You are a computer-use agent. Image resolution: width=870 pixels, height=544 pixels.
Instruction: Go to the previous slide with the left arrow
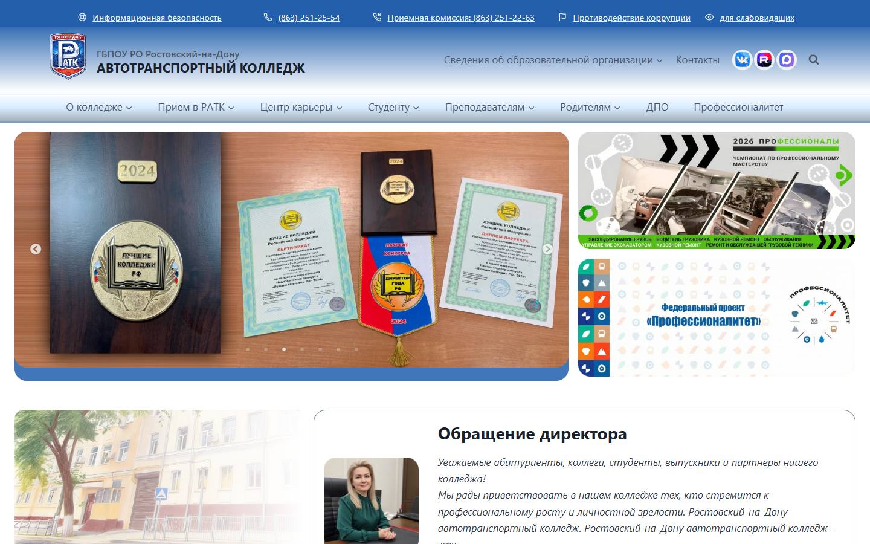pos(36,249)
